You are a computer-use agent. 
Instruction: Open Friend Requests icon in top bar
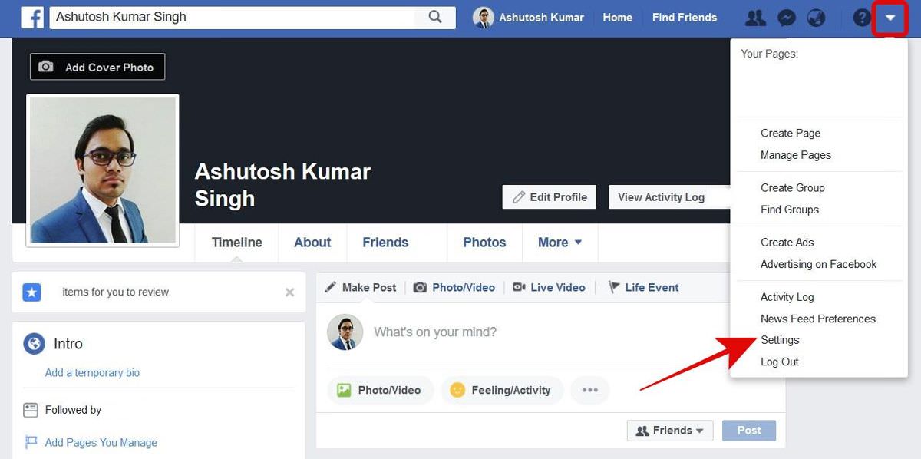(x=755, y=17)
